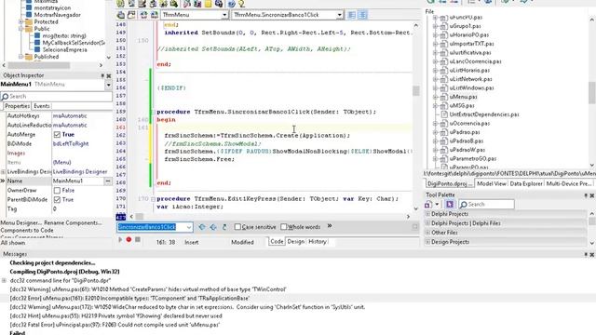Open the Tool Palette categories dropdown arrow
The height and width of the screenshot is (335, 596).
pyautogui.click(x=437, y=205)
